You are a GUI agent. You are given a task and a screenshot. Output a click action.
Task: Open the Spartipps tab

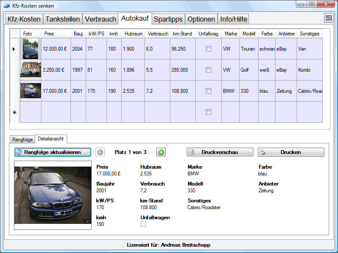pos(168,19)
